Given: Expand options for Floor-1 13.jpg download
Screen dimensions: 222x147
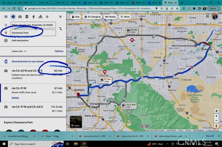Looking at the screenshot, I should coord(72,136).
